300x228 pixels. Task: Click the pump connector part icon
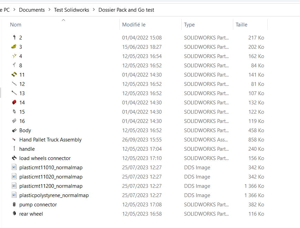click(14, 205)
